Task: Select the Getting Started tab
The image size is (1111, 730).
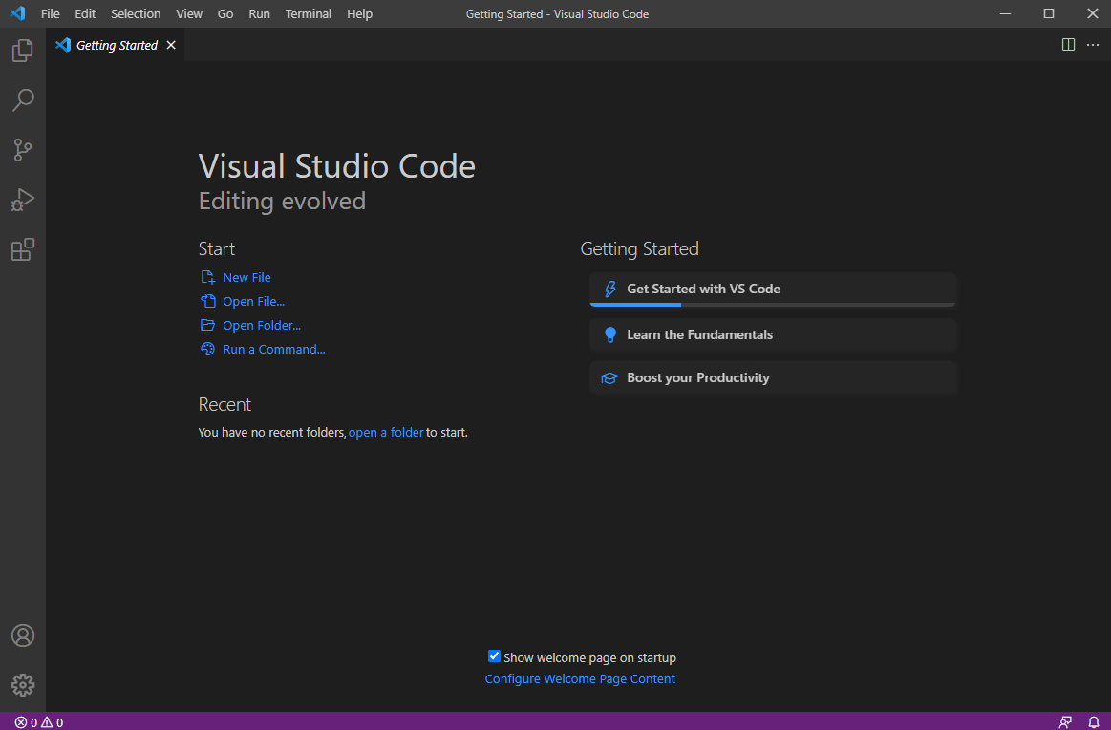Action: pyautogui.click(x=118, y=44)
